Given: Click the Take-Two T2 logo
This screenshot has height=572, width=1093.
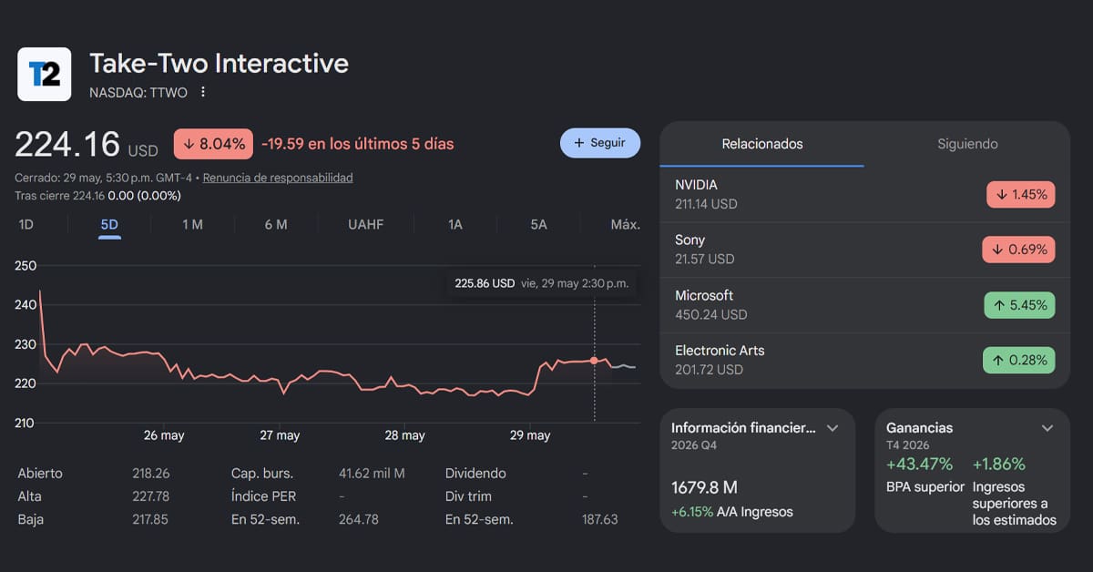Looking at the screenshot, I should pos(45,74).
